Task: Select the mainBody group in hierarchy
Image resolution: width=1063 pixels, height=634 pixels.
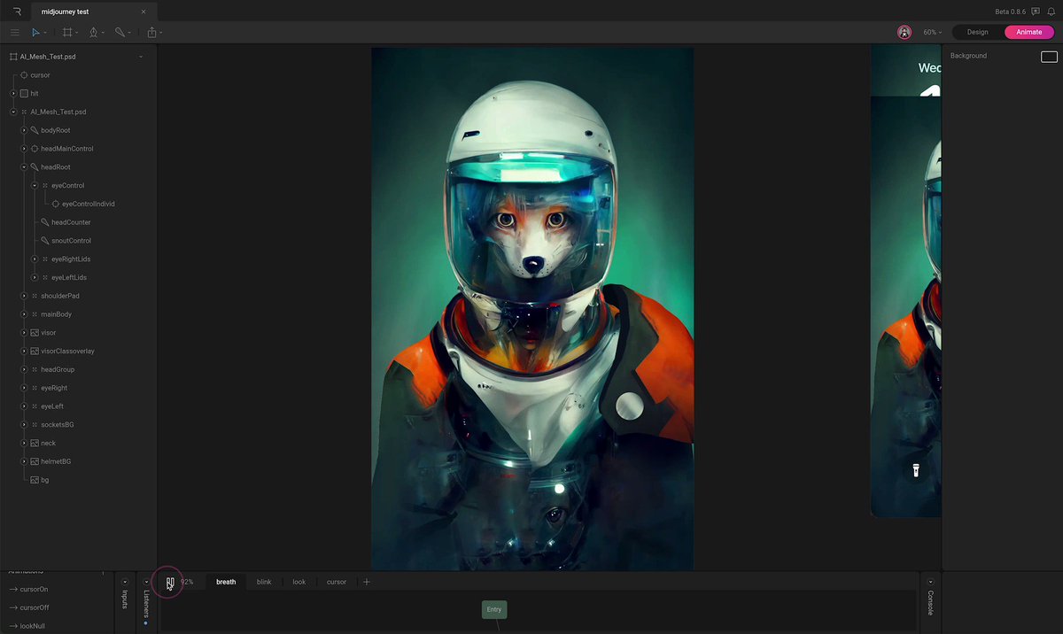Action: pyautogui.click(x=56, y=314)
